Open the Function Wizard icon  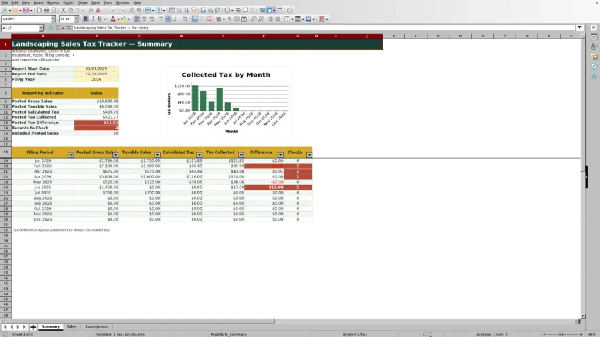pyautogui.click(x=50, y=28)
